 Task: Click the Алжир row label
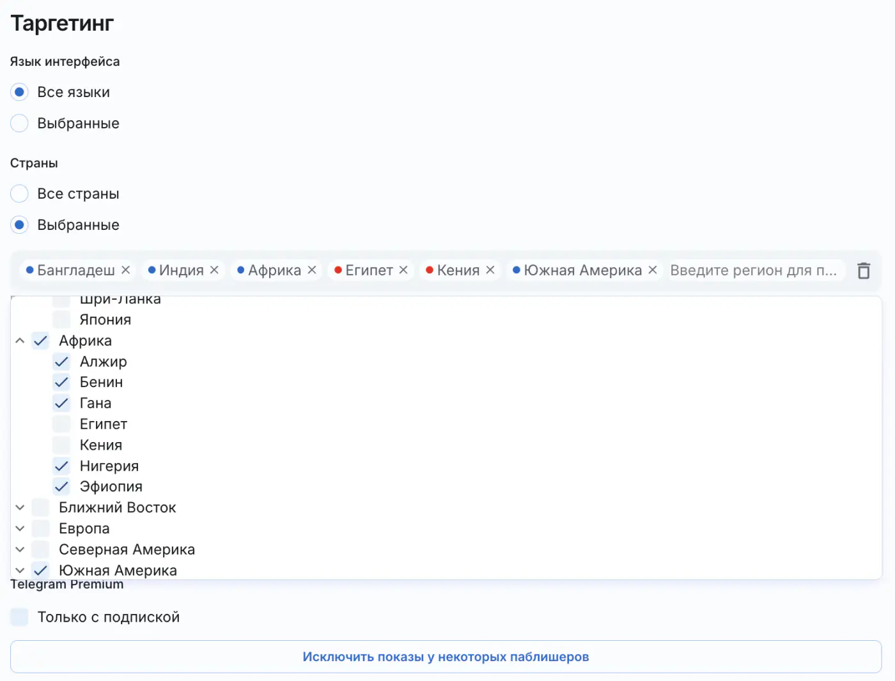104,362
